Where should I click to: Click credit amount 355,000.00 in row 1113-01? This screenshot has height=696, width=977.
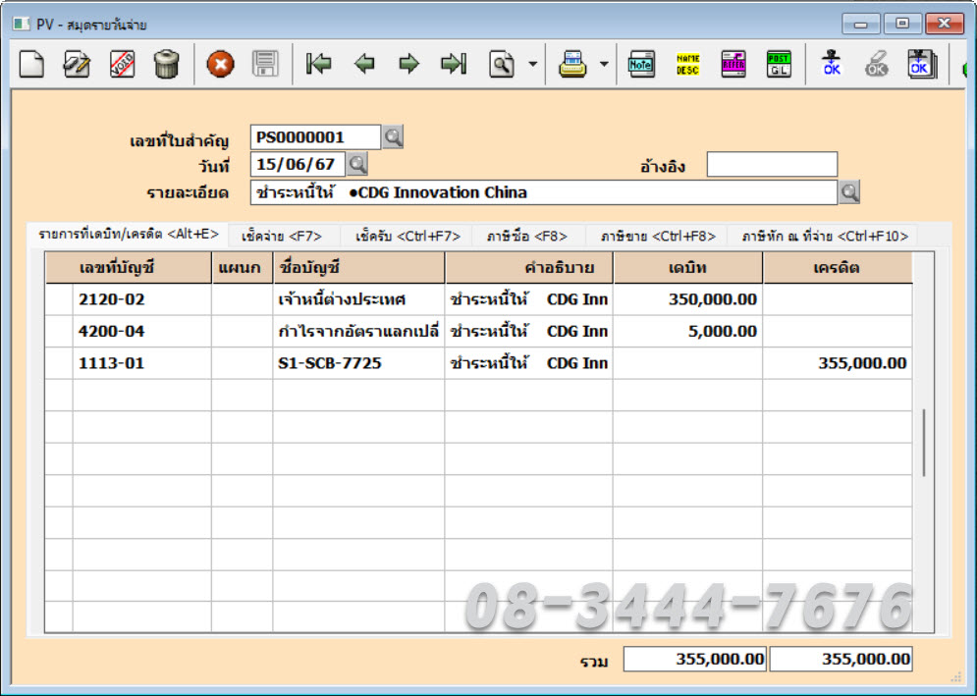coord(838,363)
